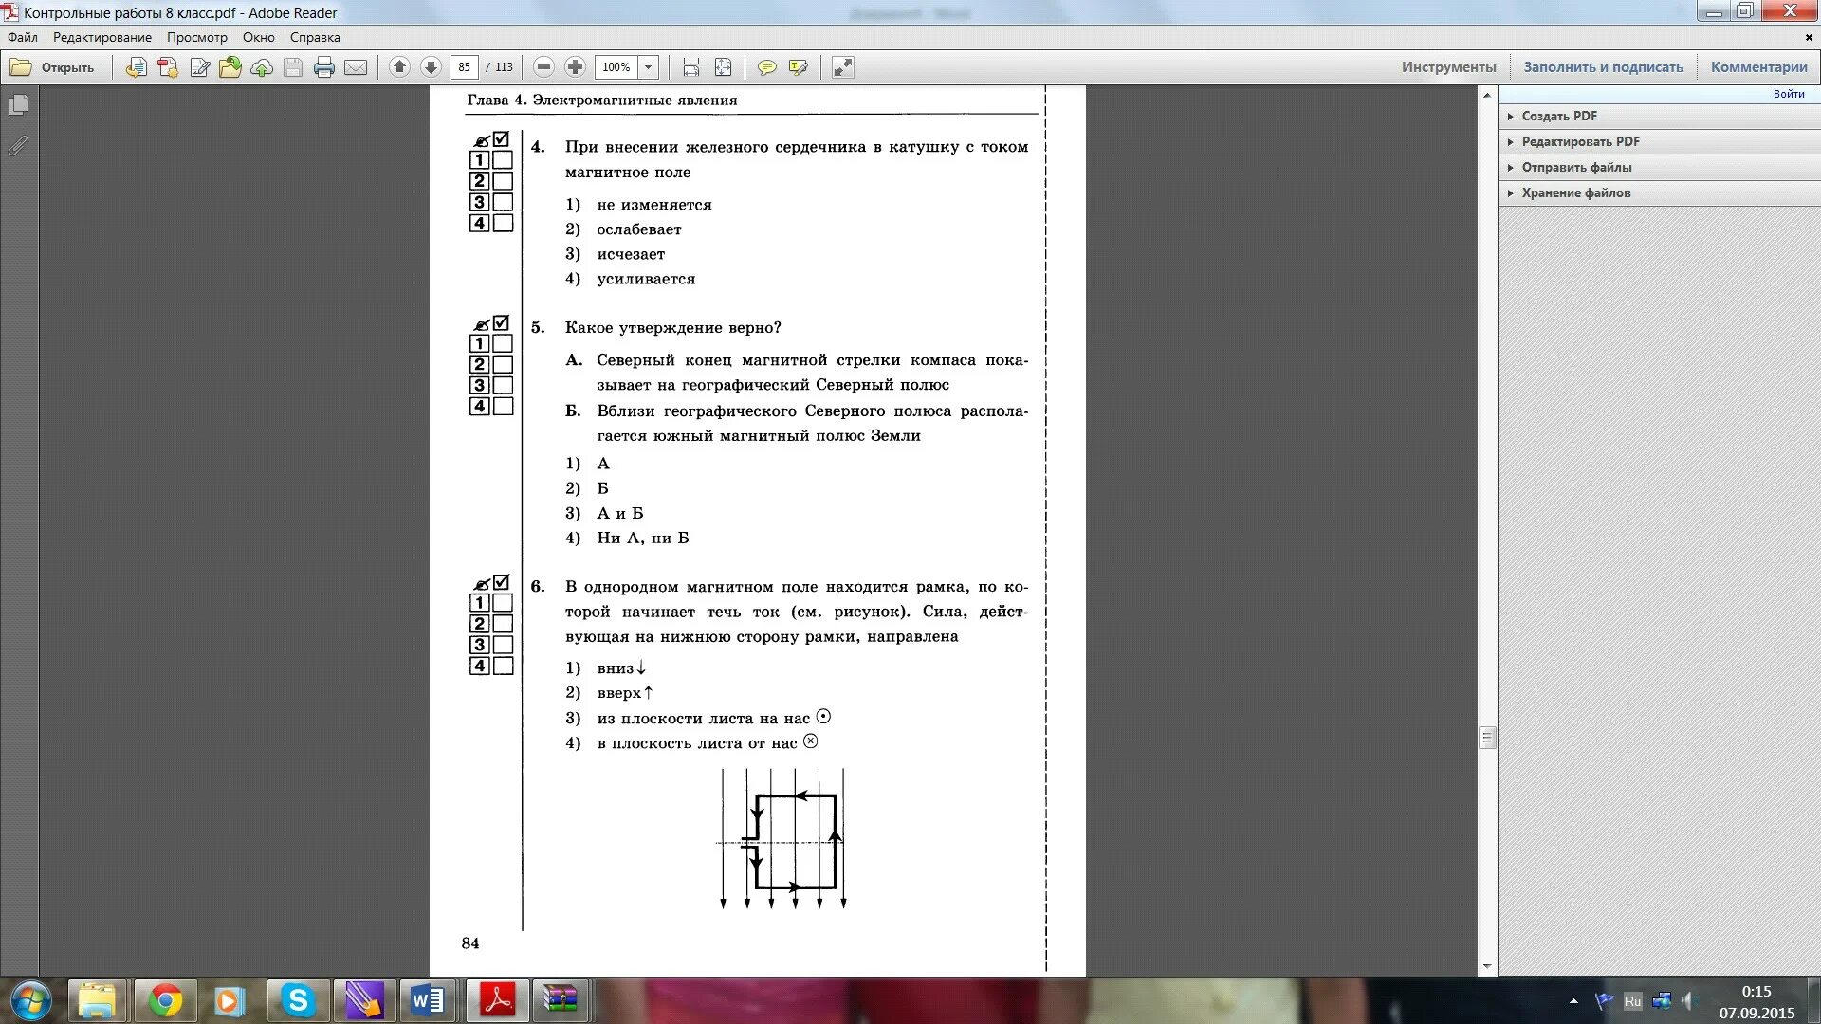
Task: Open the Редактирование menu
Action: (102, 37)
